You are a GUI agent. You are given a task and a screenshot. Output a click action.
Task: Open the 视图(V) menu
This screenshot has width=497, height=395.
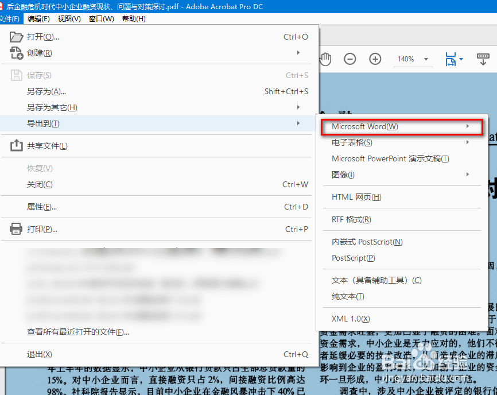(69, 19)
